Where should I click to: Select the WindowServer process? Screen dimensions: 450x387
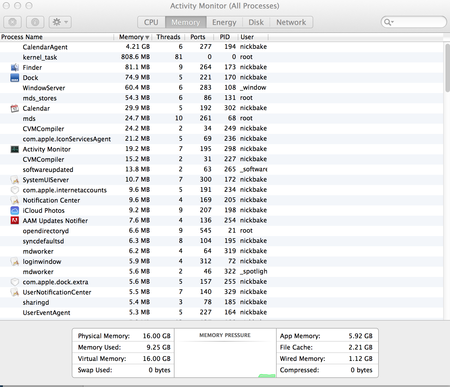222,88
